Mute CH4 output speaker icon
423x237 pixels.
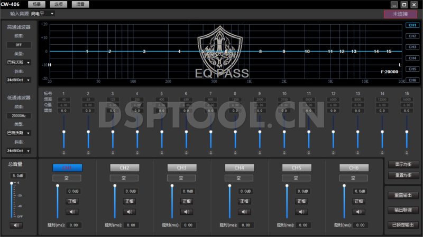(244, 212)
